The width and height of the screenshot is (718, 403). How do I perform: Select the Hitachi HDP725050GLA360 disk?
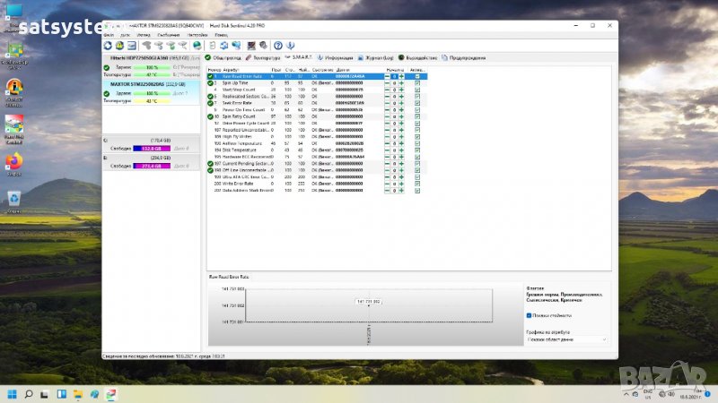tap(146, 57)
